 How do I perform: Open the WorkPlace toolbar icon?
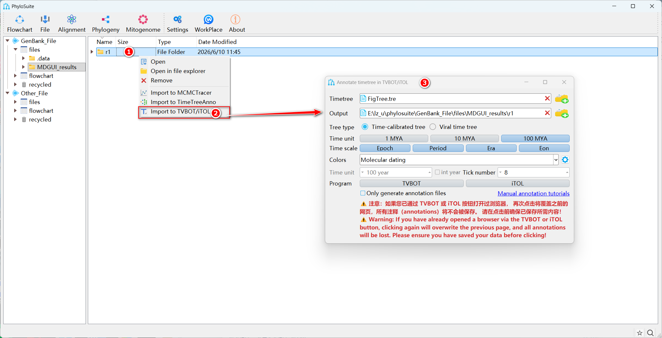[208, 23]
